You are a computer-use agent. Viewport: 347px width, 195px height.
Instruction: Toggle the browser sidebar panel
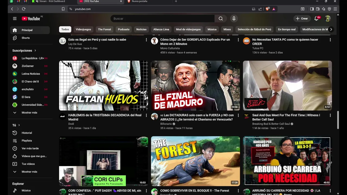tap(312, 9)
